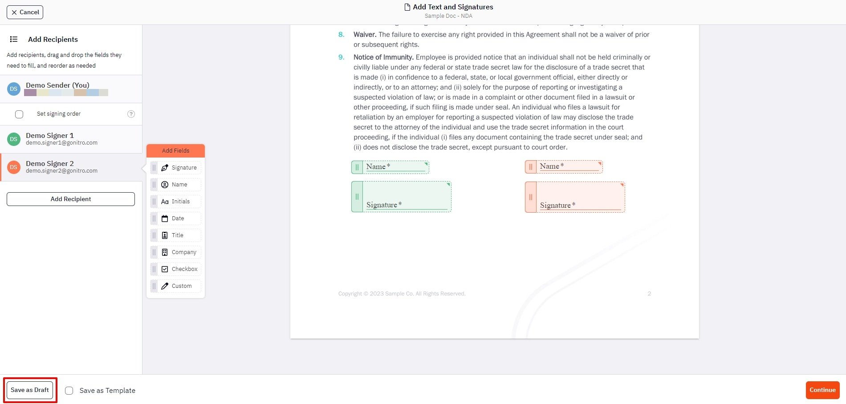This screenshot has height=404, width=846.
Task: Click Save as Draft
Action: 30,390
